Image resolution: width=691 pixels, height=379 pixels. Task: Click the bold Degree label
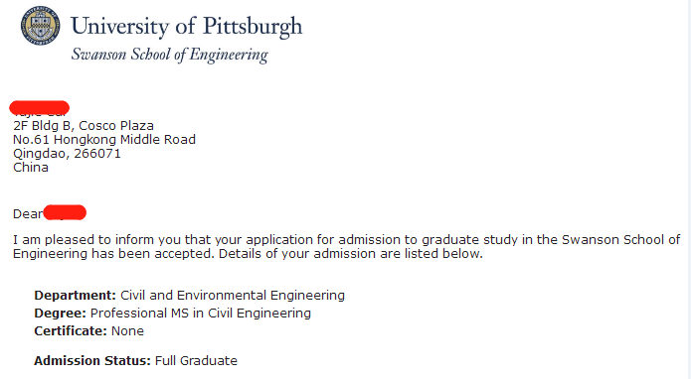pos(60,314)
